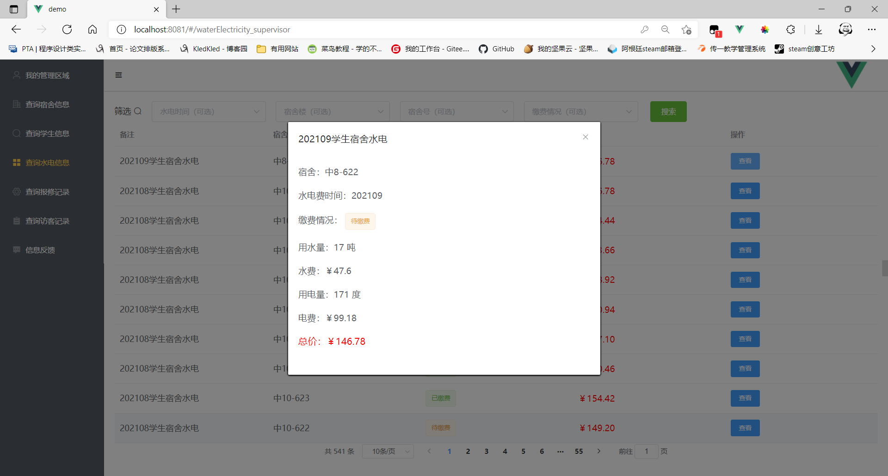Open browser downloads icon
Screen dimensions: 888x476
click(x=819, y=30)
